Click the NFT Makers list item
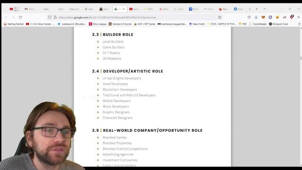302x170 pixels. [x=111, y=53]
